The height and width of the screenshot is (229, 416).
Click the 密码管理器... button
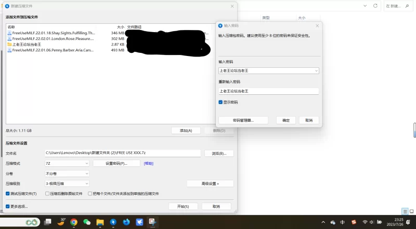tap(243, 120)
